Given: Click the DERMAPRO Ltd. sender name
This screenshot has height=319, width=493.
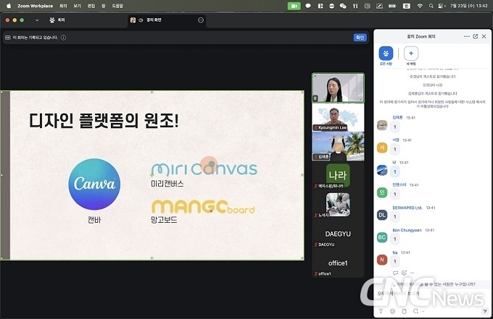Looking at the screenshot, I should click(x=407, y=208).
